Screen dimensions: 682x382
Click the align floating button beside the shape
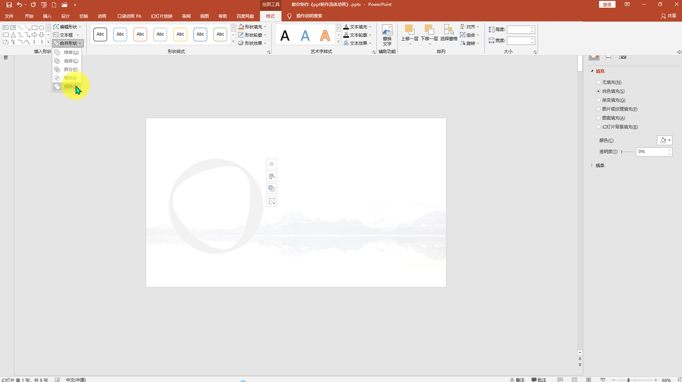271,176
